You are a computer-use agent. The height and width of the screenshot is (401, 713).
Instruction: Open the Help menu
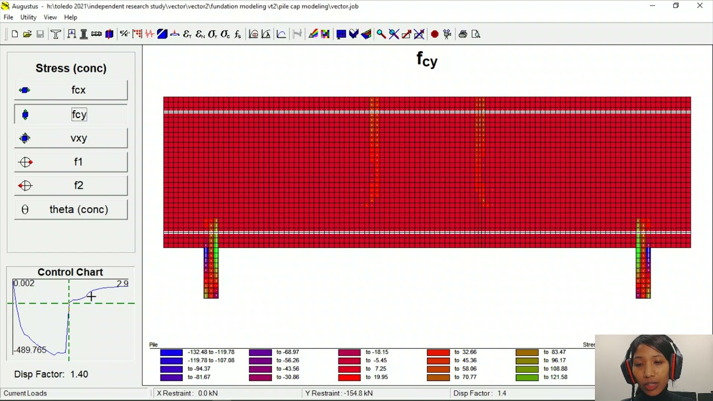[71, 17]
